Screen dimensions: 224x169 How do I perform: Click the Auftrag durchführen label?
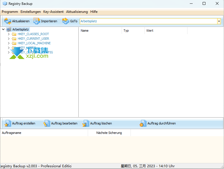[x=162, y=123]
